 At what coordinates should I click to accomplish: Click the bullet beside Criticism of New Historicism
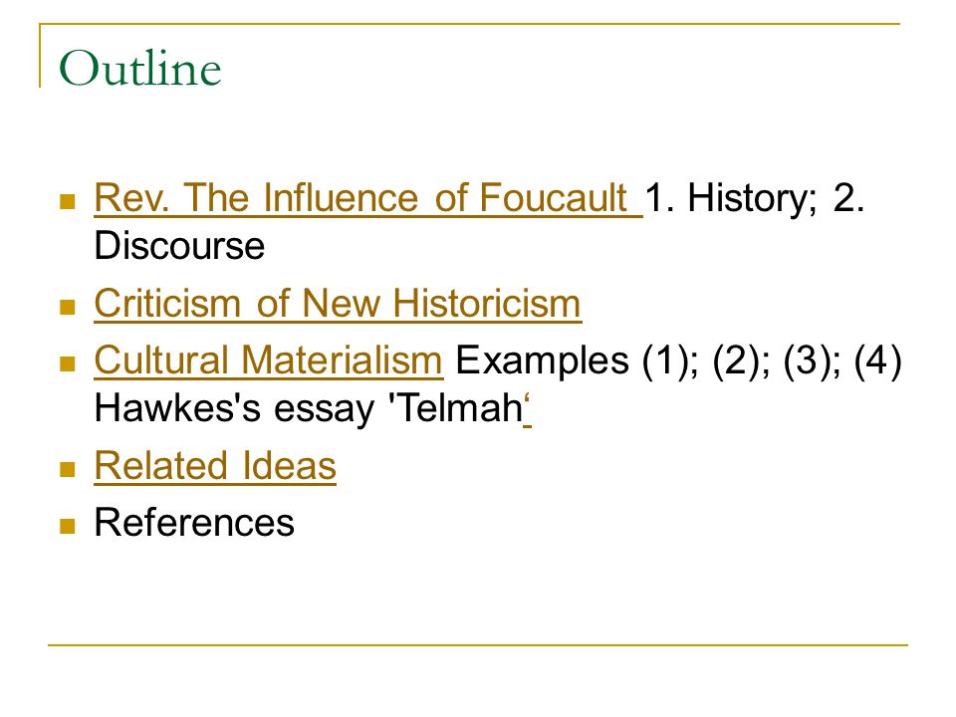67,306
